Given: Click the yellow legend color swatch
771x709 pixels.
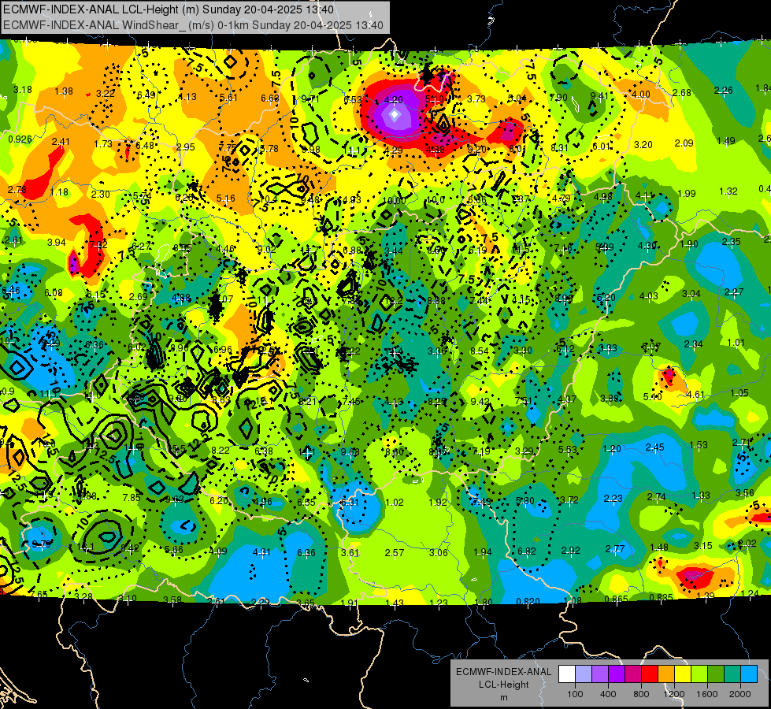Looking at the screenshot, I should pyautogui.click(x=683, y=674).
